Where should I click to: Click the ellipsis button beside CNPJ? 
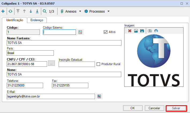coord(51,63)
